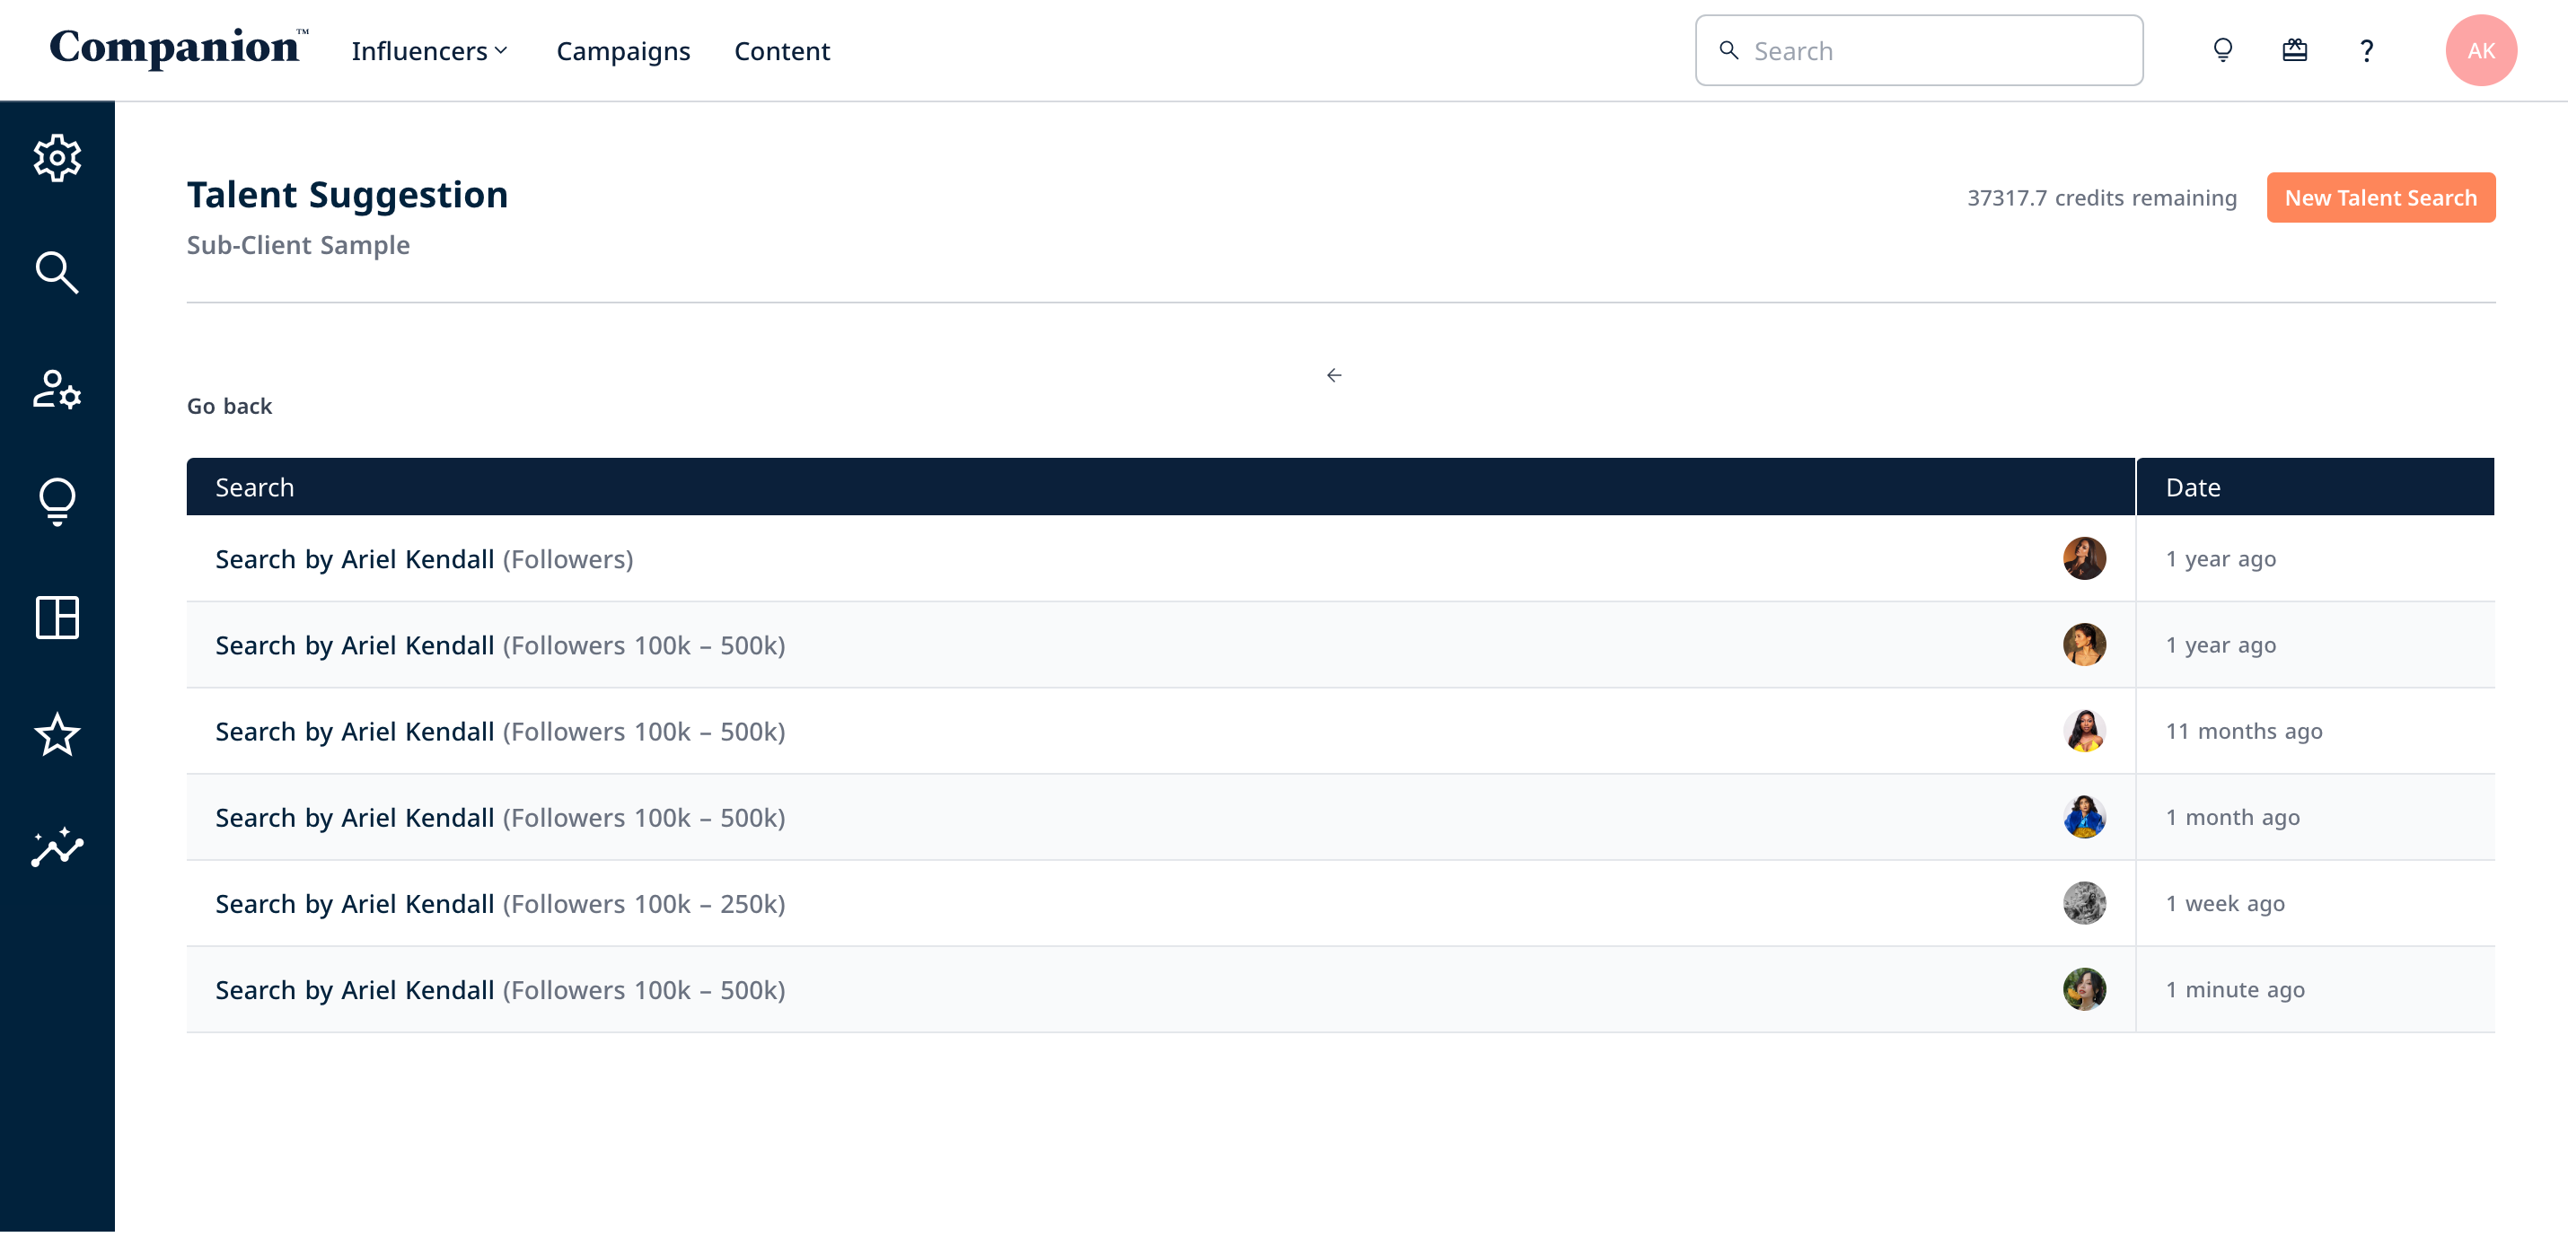Open the settings gear in sidebar
The image size is (2568, 1237).
[57, 157]
